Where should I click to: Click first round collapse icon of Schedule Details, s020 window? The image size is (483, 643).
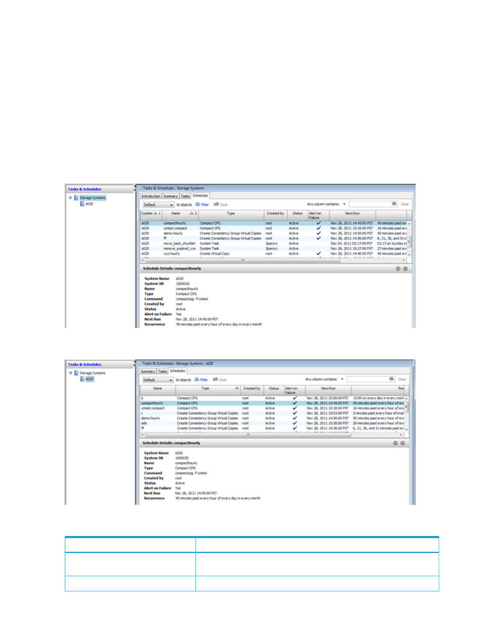(395, 443)
